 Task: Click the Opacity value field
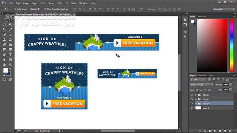[x=226, y=85]
